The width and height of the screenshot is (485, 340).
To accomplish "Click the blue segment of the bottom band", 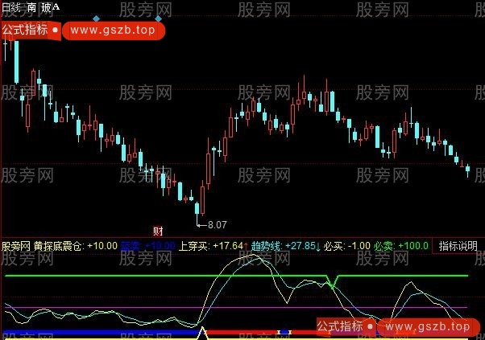I will pyautogui.click(x=97, y=331).
